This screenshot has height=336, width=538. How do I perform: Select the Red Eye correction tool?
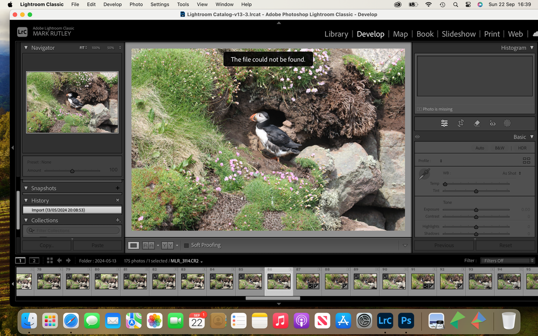(492, 123)
